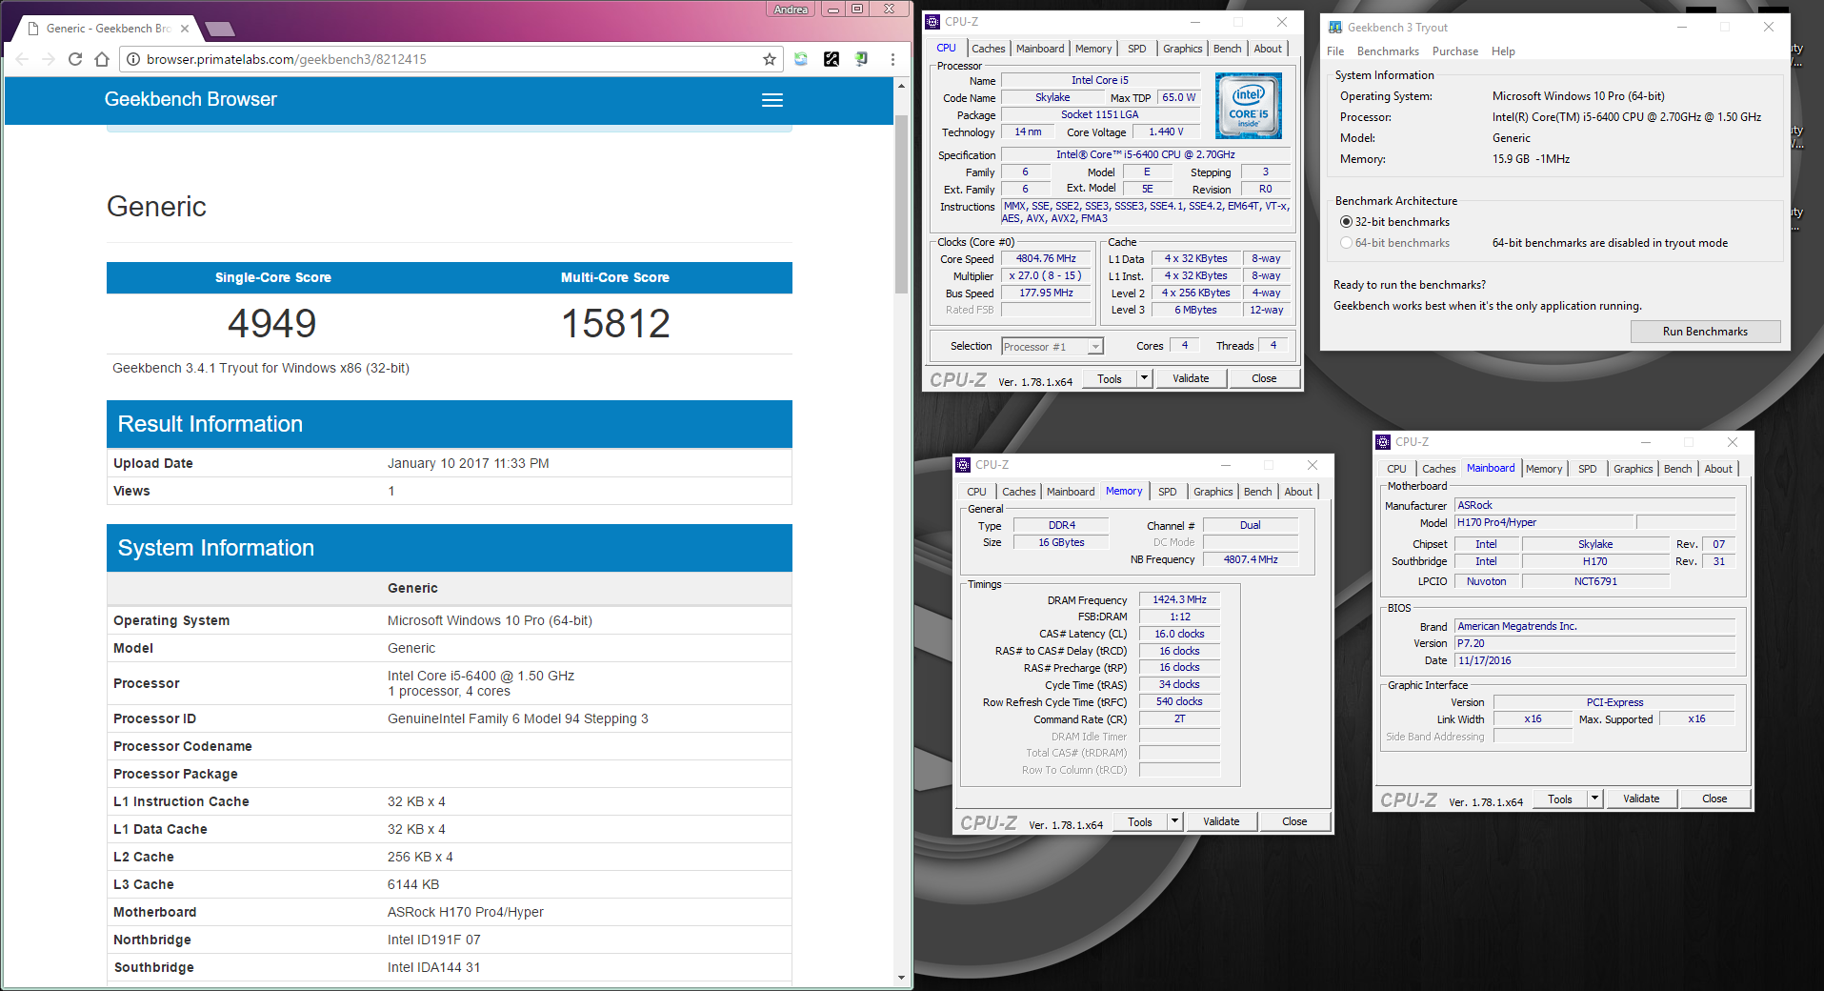Screen dimensions: 1824x991
Task: Click the Core Speed value 4804.76 MHz
Action: [1046, 258]
